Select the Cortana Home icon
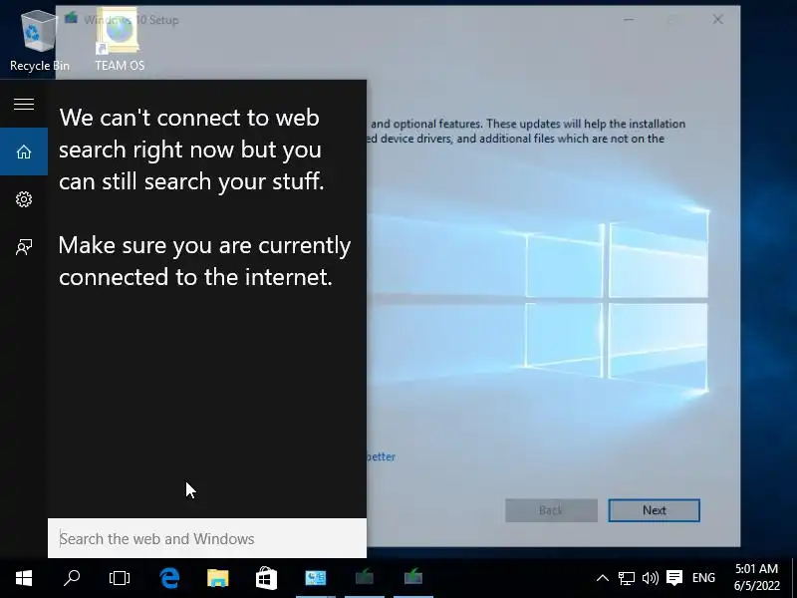Screen dimensions: 797x598 coord(24,151)
